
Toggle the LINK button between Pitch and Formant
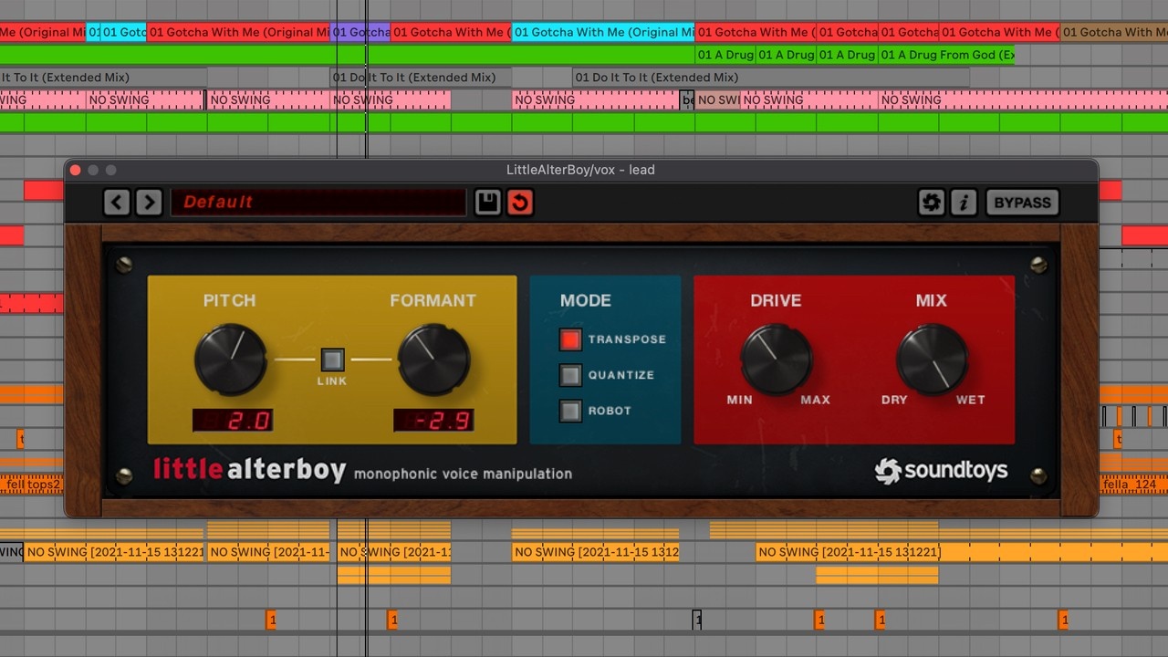(332, 359)
